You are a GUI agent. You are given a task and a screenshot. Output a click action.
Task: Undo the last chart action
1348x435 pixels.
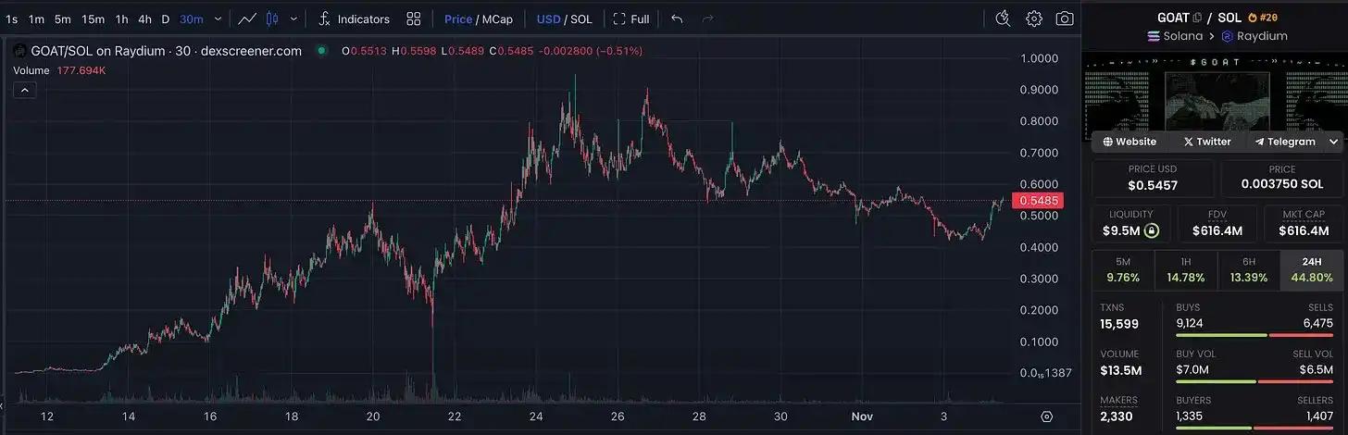point(677,19)
